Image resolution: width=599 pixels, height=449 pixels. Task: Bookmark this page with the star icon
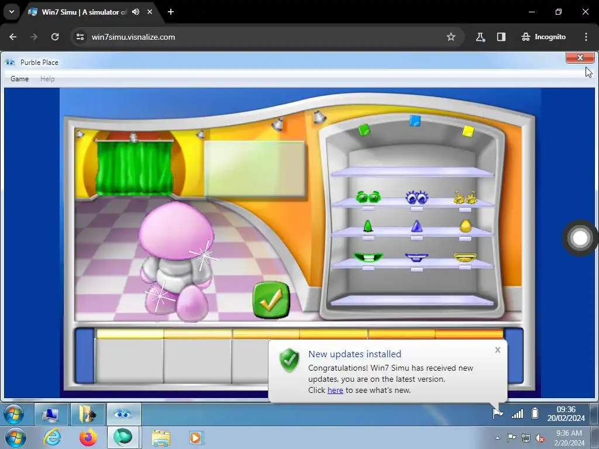point(451,37)
